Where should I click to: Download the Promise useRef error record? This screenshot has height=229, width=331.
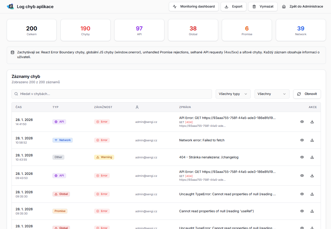coord(312,211)
